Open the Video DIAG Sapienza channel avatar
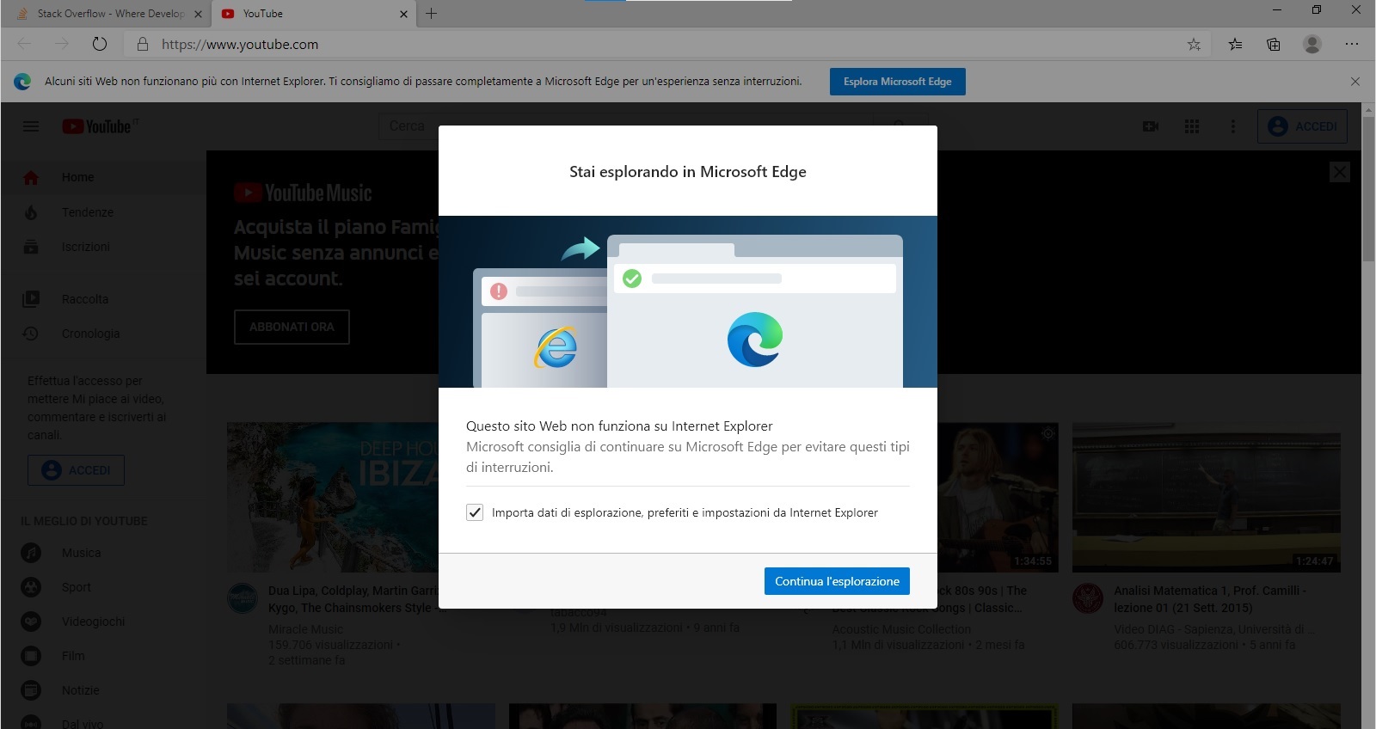 (x=1088, y=598)
